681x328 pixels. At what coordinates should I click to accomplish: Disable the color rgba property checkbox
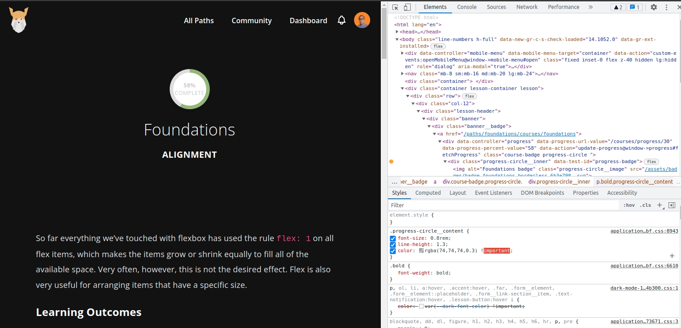pyautogui.click(x=393, y=251)
